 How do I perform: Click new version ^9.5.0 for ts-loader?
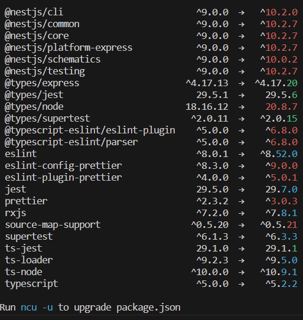coord(282,260)
